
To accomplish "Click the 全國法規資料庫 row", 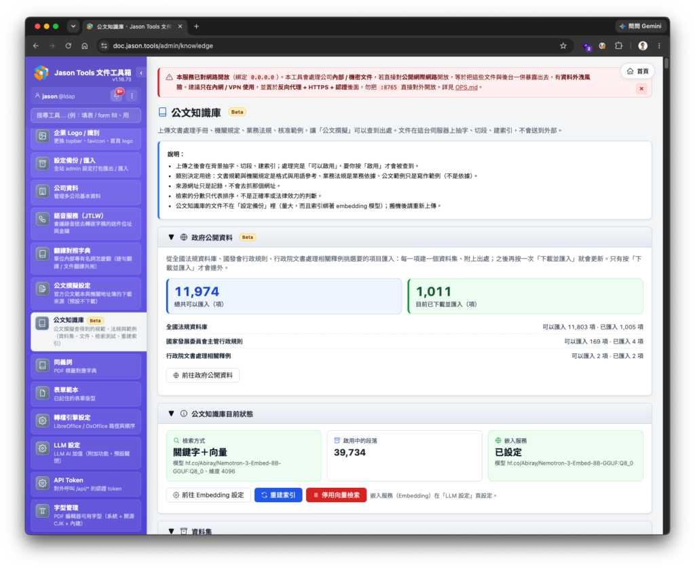I will coord(405,327).
